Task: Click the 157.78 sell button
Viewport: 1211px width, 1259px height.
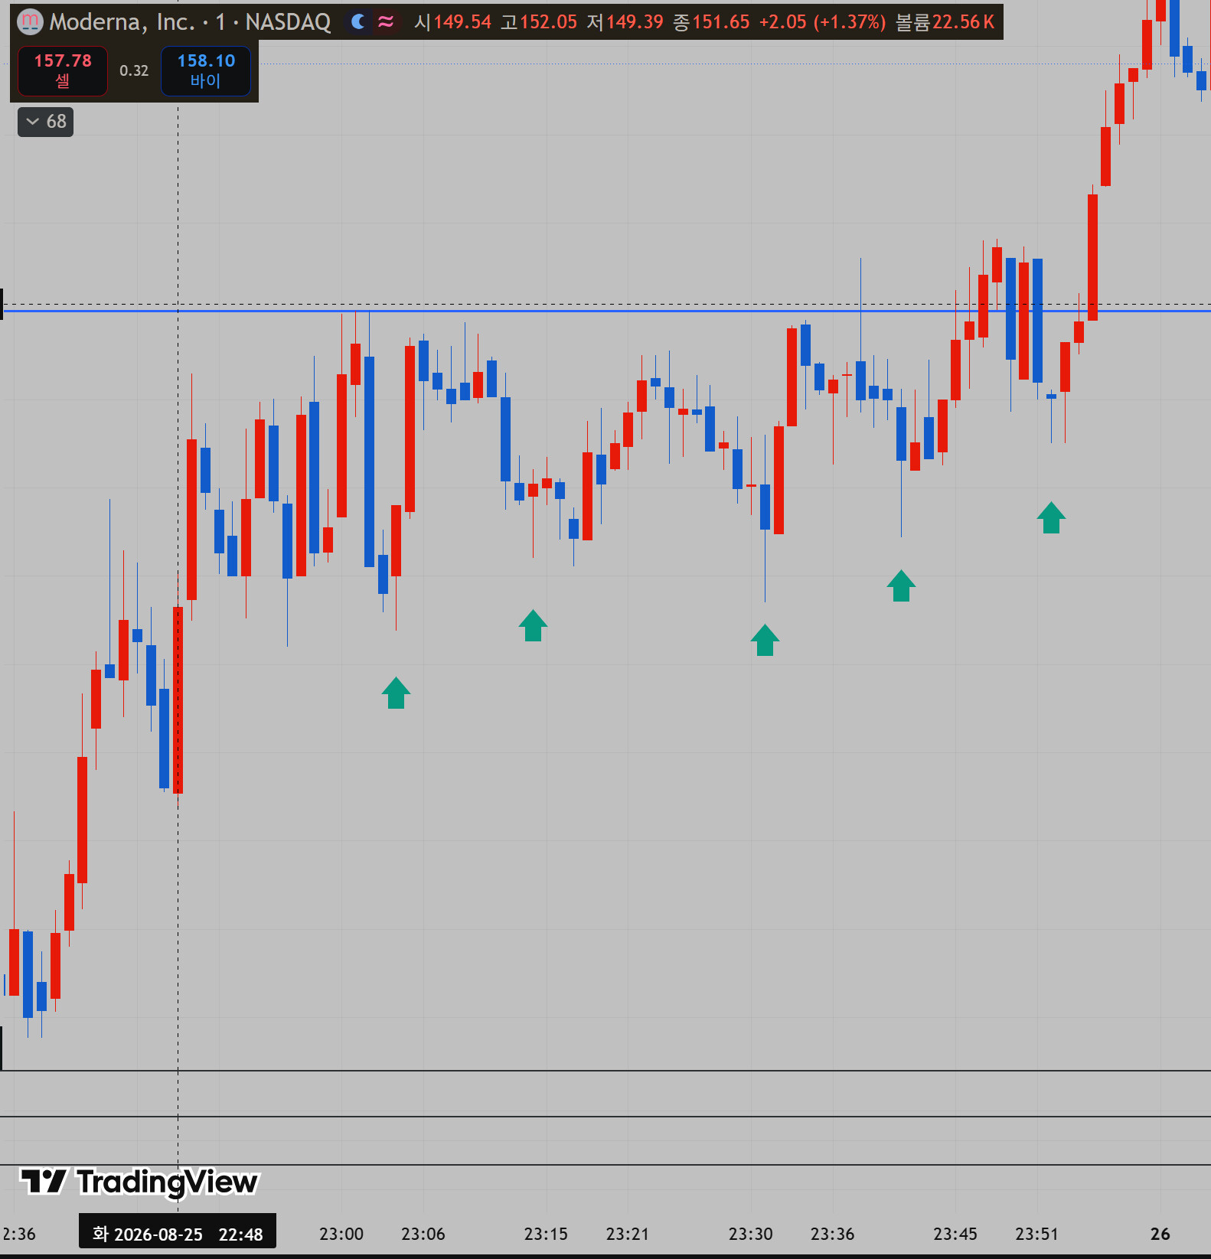Action: [63, 70]
